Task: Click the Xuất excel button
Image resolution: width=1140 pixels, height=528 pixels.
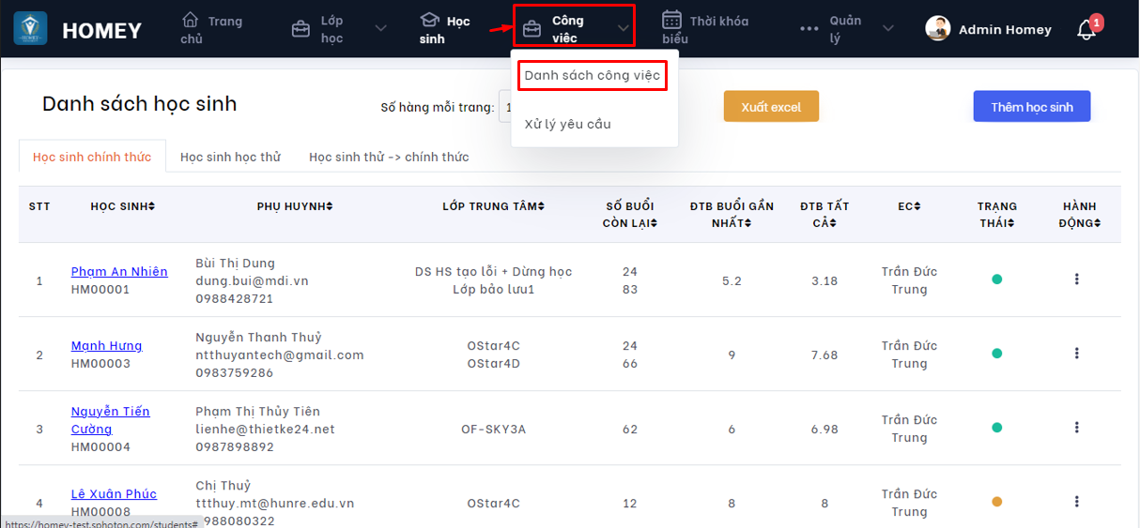Action: click(771, 107)
